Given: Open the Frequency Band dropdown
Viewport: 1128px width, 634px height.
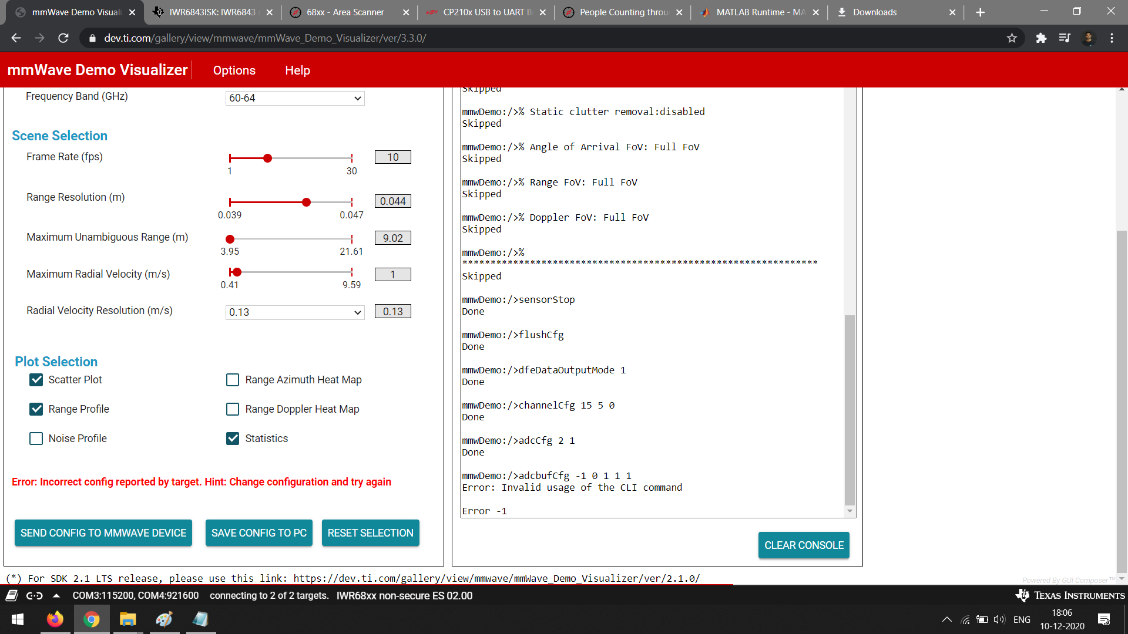Looking at the screenshot, I should [x=295, y=98].
